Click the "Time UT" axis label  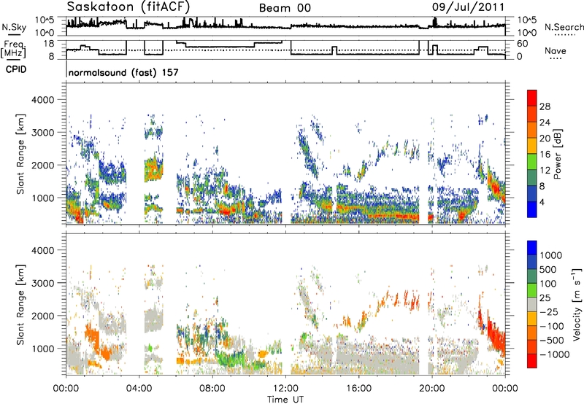coord(285,400)
